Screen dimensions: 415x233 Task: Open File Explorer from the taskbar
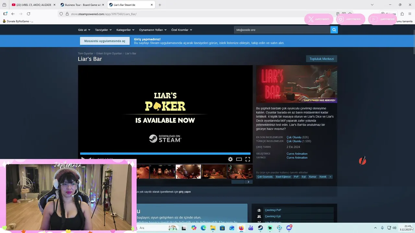[213, 228]
